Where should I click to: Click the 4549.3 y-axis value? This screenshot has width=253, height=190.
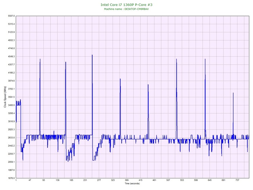coord(11,57)
